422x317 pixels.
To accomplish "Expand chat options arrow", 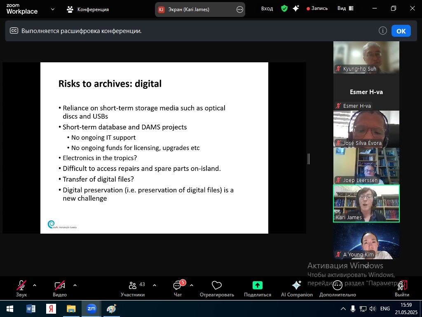I will [x=191, y=285].
